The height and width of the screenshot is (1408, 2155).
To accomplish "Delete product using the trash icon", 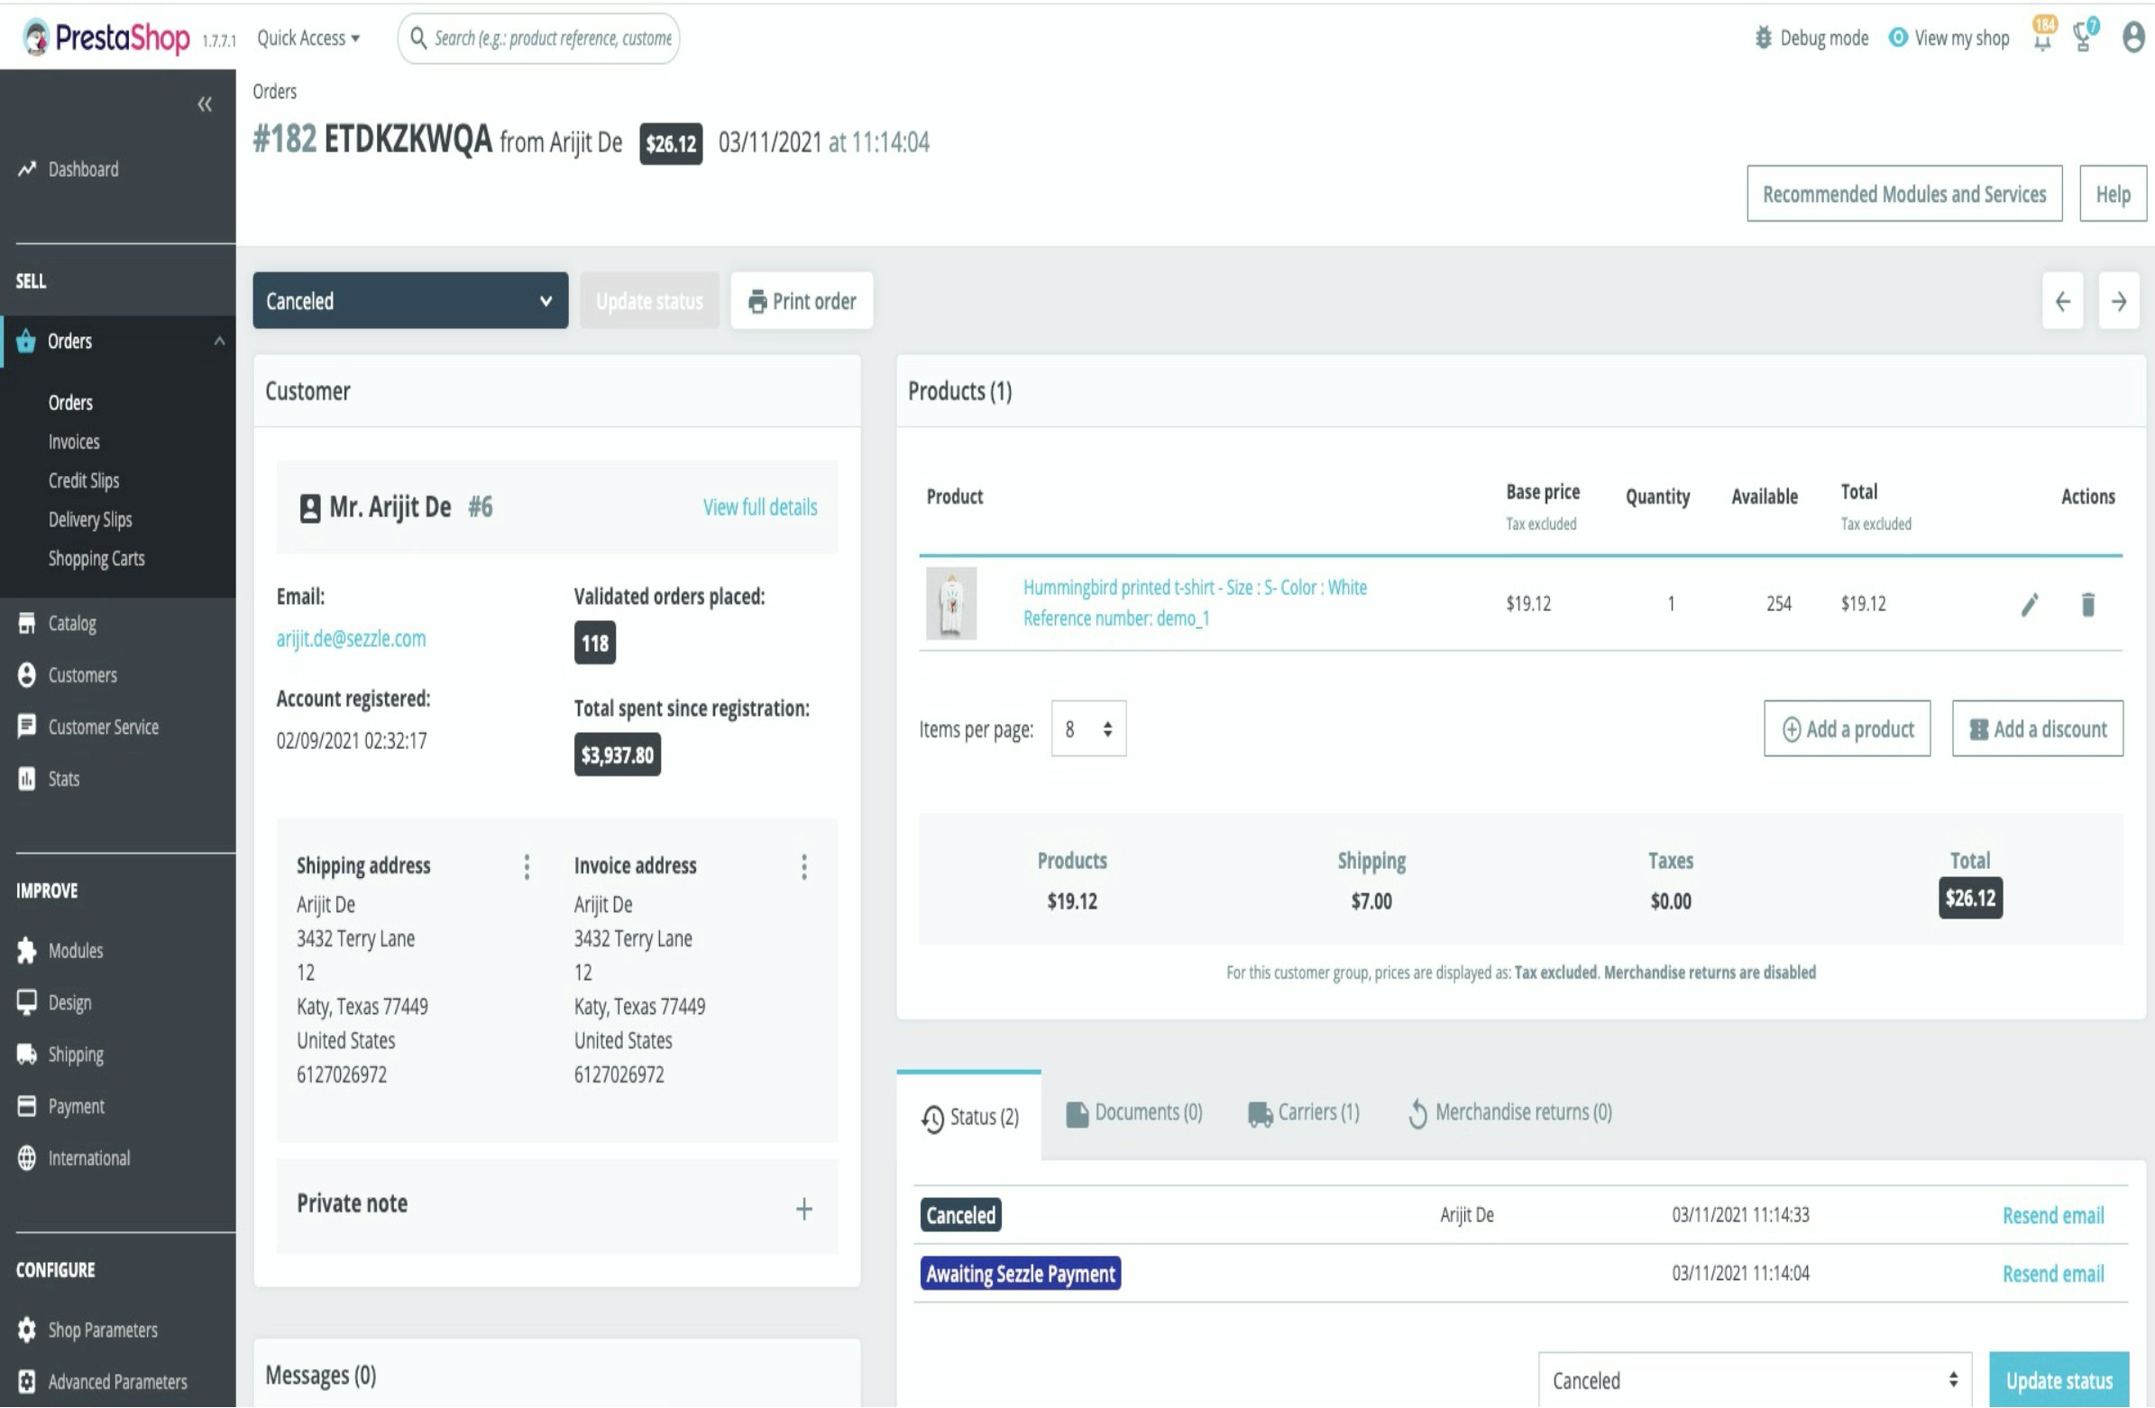I will [x=2087, y=604].
